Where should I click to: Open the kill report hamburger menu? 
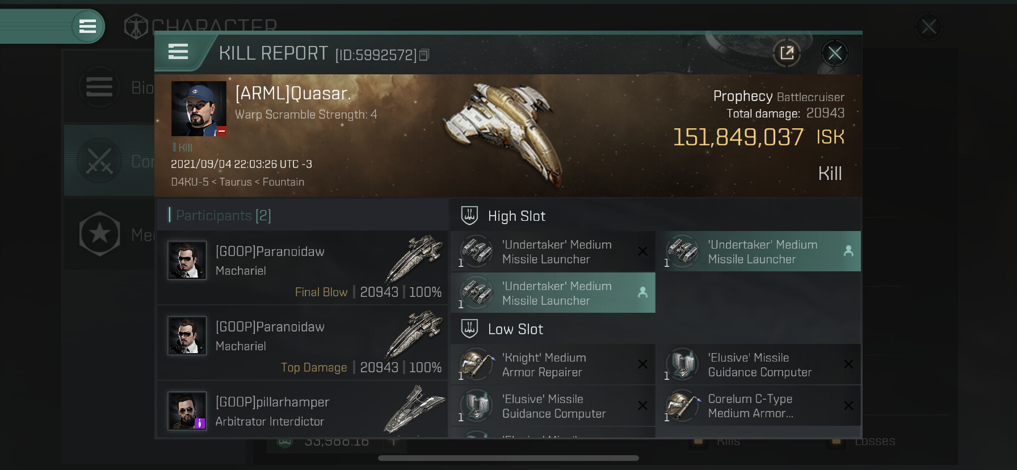click(178, 52)
